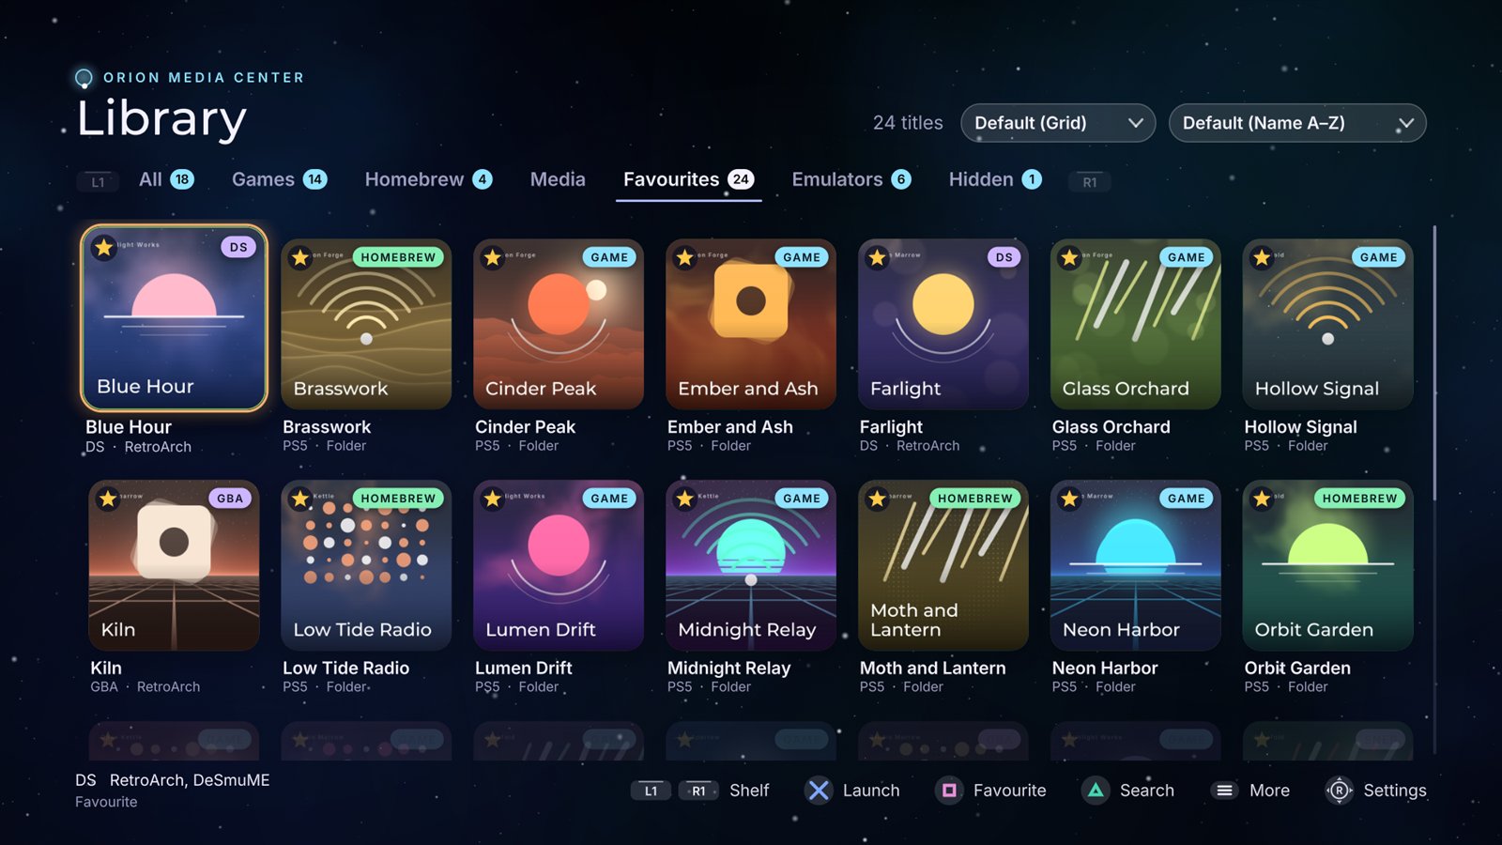Select the Hollow Signal cover
1502x845 pixels.
pyautogui.click(x=1327, y=324)
